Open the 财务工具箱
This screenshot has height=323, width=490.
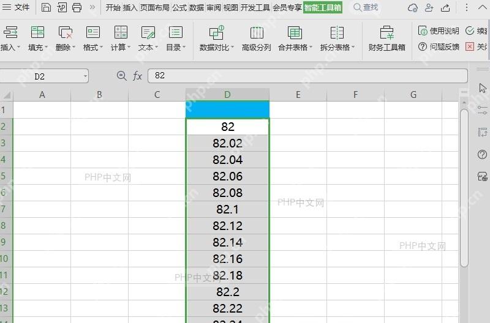coord(387,39)
